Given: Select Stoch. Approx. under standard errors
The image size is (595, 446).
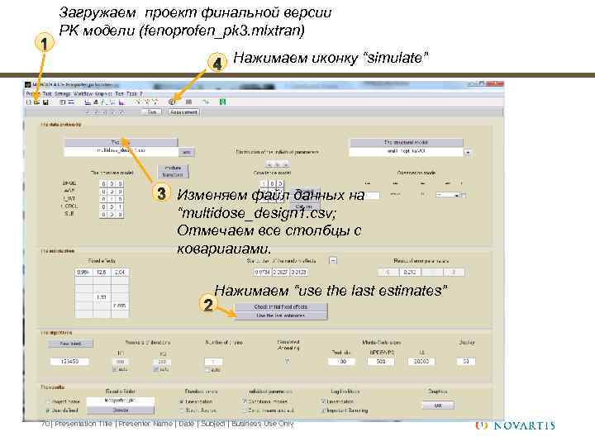Looking at the screenshot, I should pos(182,410).
